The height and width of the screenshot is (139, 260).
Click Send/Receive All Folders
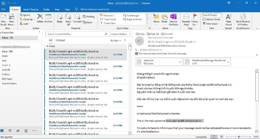coord(243,19)
